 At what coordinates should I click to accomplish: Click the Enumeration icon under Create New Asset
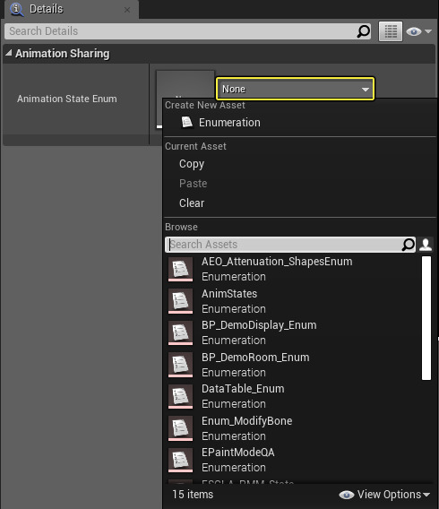pos(187,123)
